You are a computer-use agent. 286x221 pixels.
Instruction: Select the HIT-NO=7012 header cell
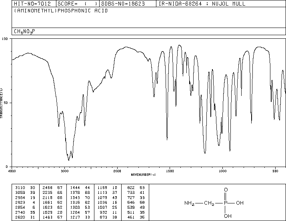pos(34,4)
